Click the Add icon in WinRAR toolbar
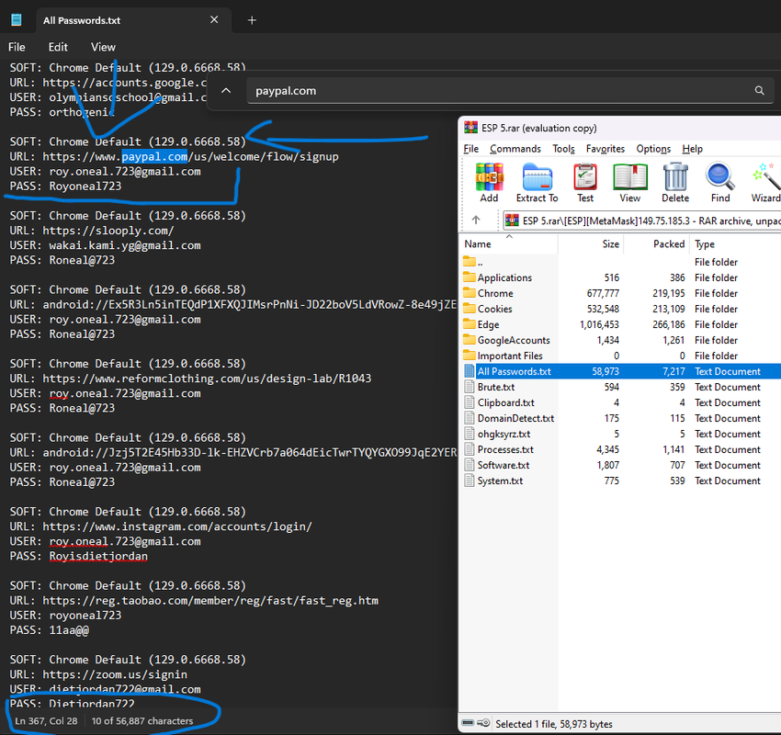This screenshot has width=781, height=735. pos(489,177)
